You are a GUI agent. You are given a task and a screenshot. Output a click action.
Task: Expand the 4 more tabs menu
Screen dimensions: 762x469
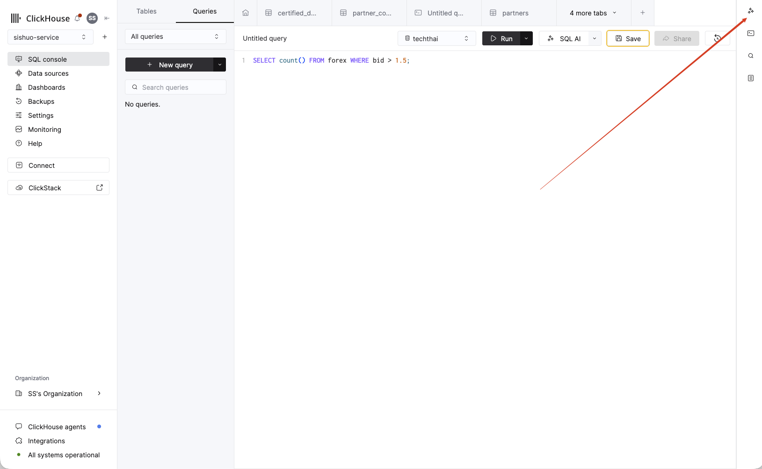594,13
